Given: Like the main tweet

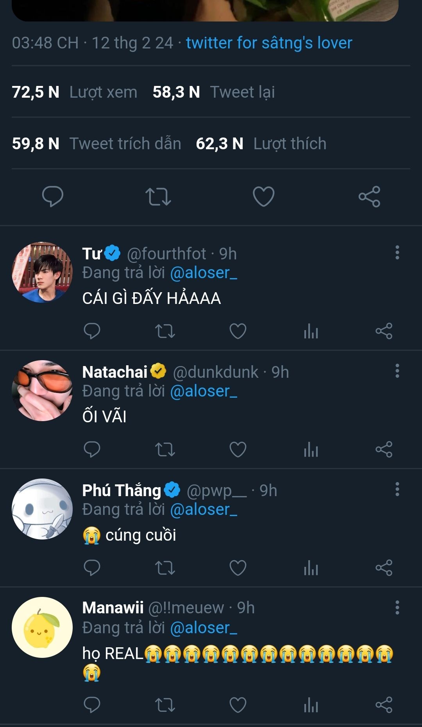Looking at the screenshot, I should pyautogui.click(x=264, y=196).
